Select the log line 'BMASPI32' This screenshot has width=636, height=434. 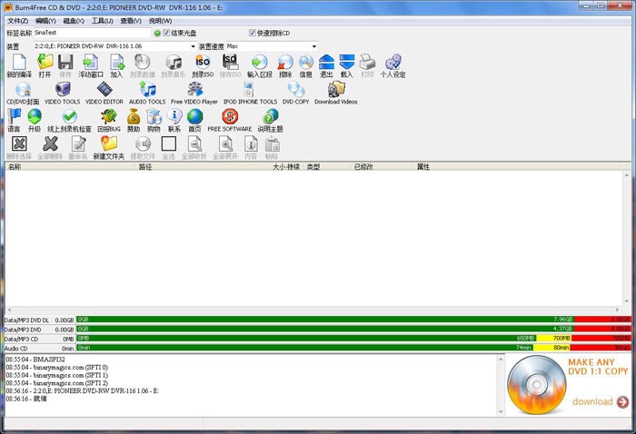point(35,360)
